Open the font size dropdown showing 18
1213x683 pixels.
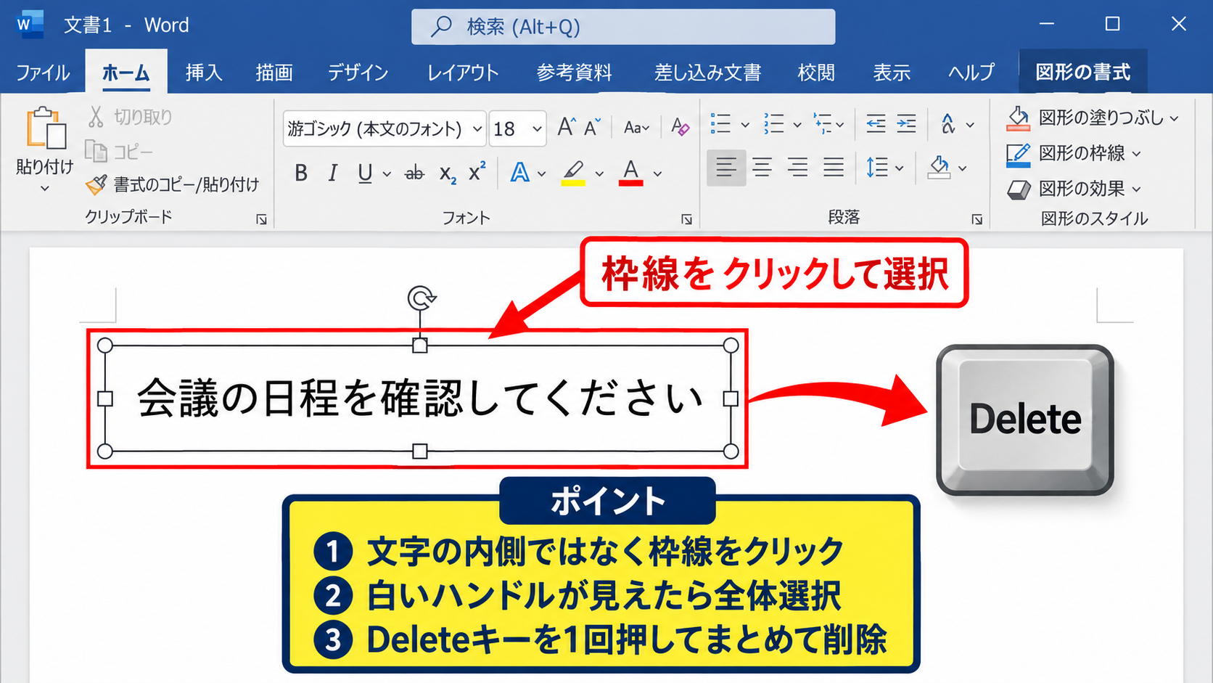tap(537, 129)
